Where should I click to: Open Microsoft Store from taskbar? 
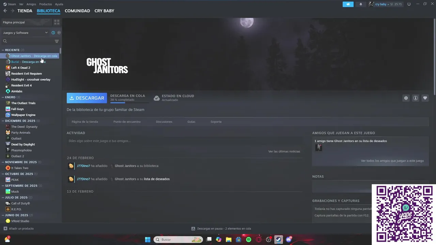click(238, 240)
